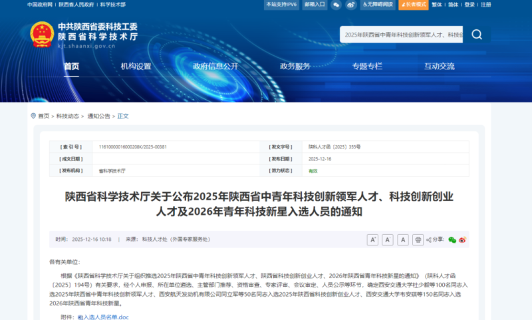Click the 邮箱入口 mailbox button
The image size is (532, 320).
pos(315,5)
